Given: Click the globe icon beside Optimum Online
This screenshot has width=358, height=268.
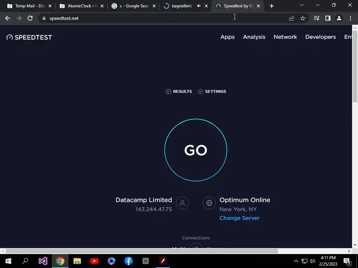Looking at the screenshot, I should coord(209,203).
